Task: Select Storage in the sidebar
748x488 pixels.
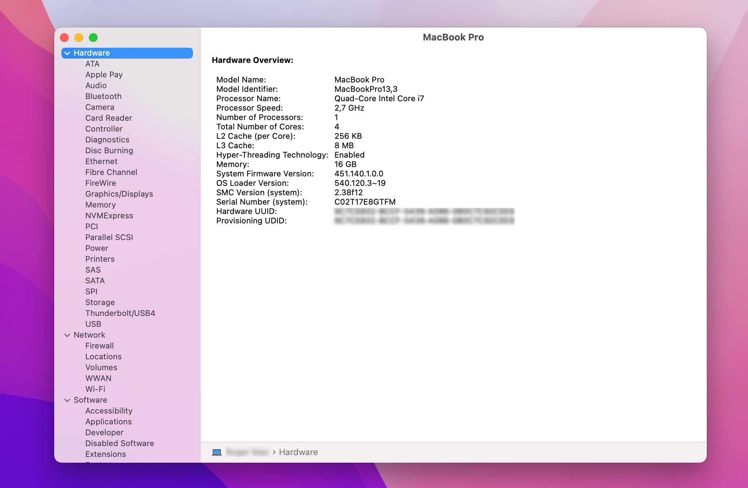Action: tap(100, 303)
